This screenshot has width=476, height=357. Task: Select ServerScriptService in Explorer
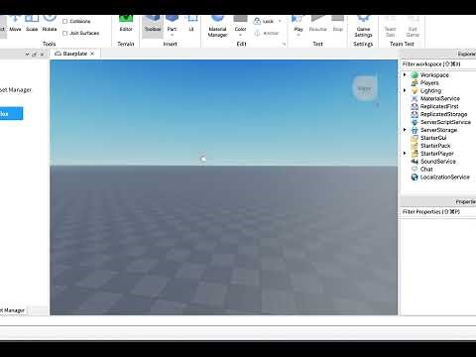[x=445, y=122]
